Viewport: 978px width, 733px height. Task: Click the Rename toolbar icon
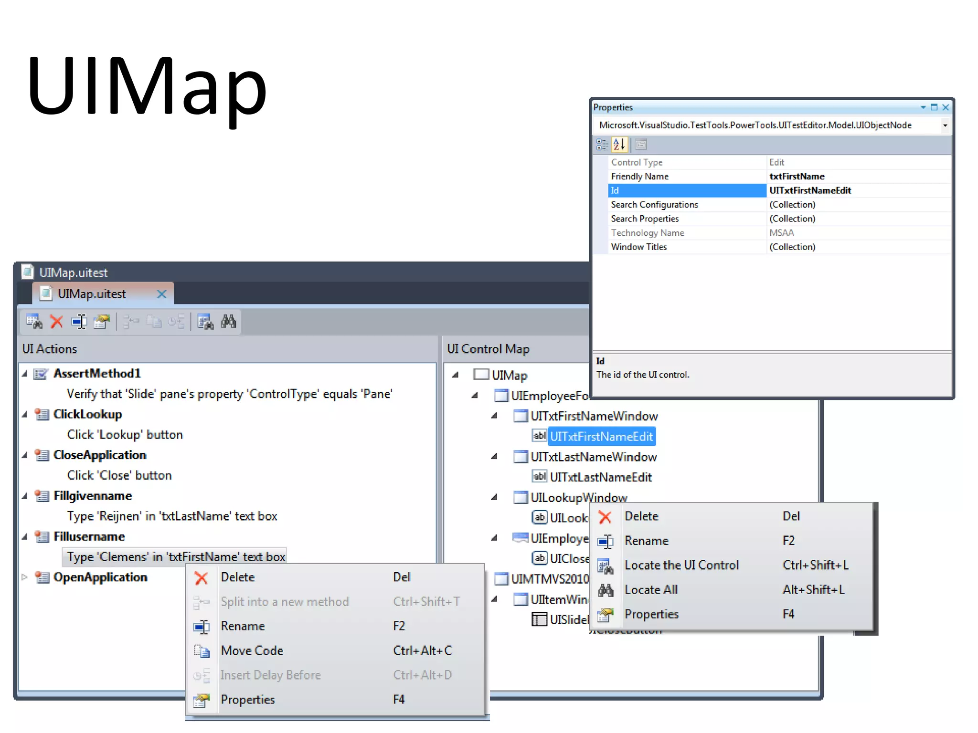click(79, 322)
